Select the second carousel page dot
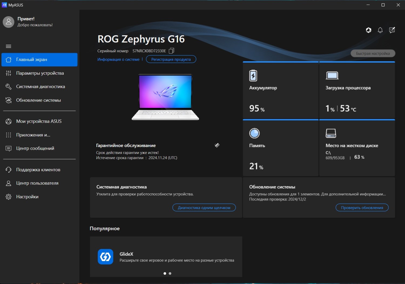 [x=170, y=273]
